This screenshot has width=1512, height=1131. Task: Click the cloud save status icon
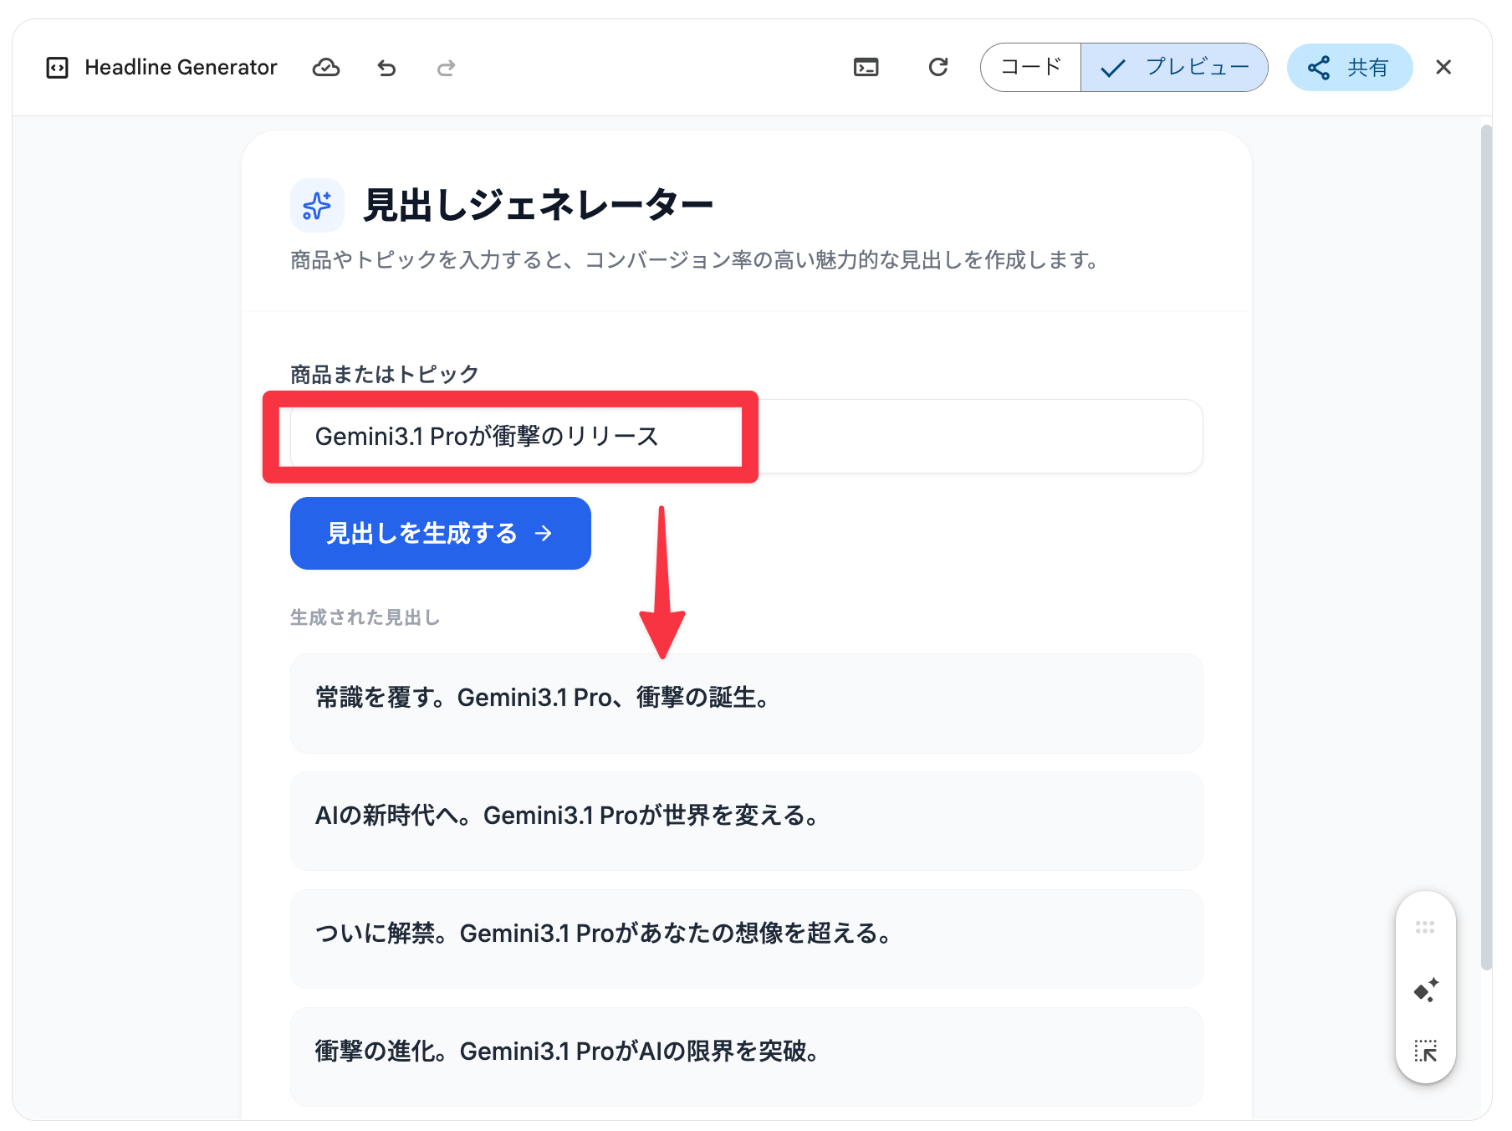[325, 68]
